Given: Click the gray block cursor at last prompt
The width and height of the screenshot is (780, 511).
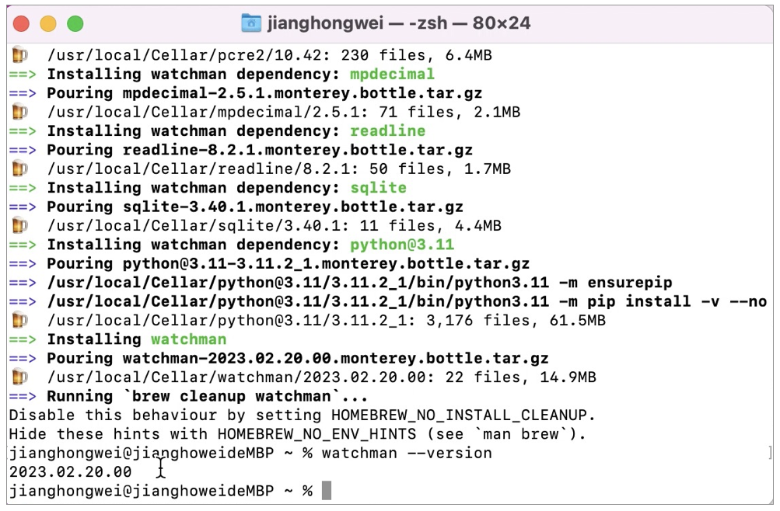Looking at the screenshot, I should click(327, 491).
